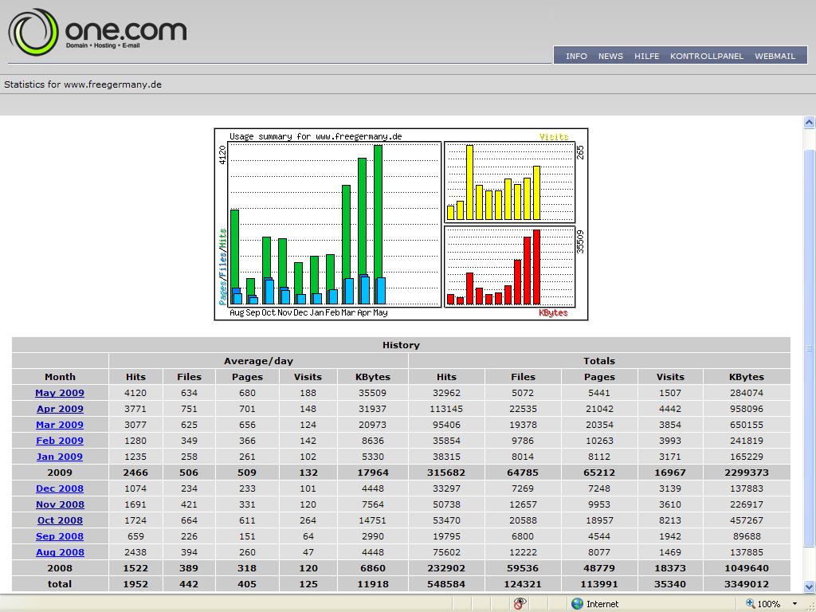Click the scrollbar down arrow
The width and height of the screenshot is (816, 612).
(x=810, y=586)
